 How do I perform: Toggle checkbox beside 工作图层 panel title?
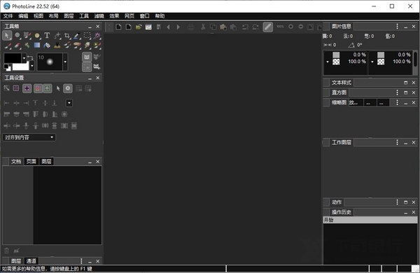click(x=326, y=143)
